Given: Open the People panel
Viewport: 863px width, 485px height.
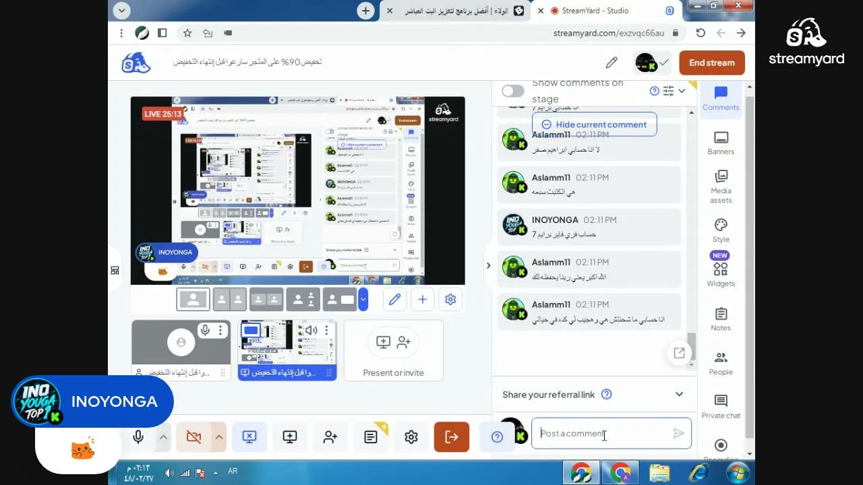Looking at the screenshot, I should point(721,364).
